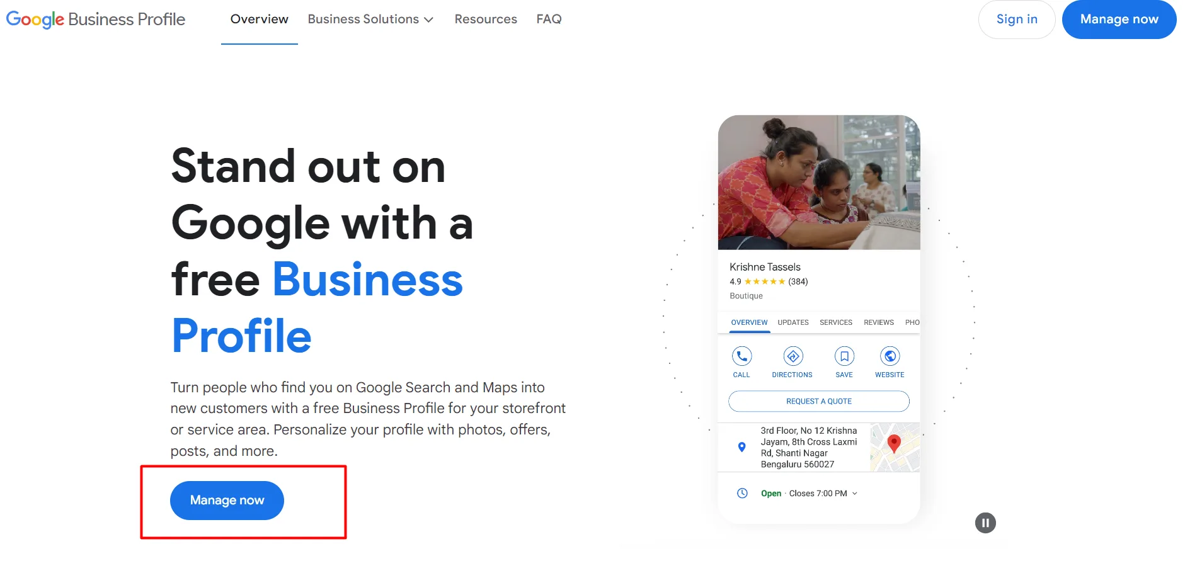This screenshot has width=1185, height=578.
Task: Click the Save bookmark icon
Action: tap(844, 356)
